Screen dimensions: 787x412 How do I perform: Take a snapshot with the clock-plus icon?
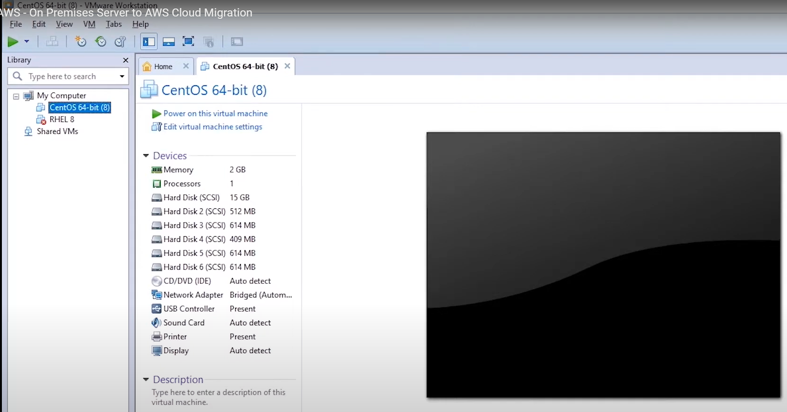click(x=81, y=42)
